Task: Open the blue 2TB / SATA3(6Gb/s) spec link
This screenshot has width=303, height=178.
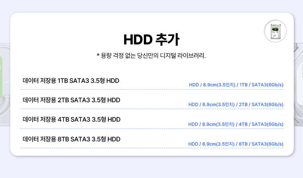Action: click(x=236, y=105)
